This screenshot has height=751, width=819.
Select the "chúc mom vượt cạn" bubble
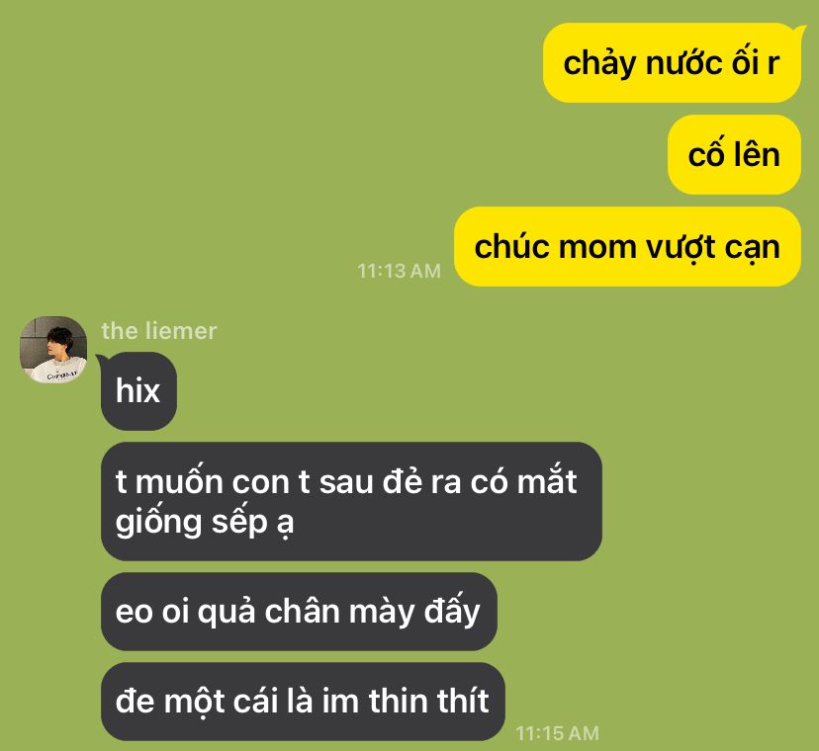[627, 246]
